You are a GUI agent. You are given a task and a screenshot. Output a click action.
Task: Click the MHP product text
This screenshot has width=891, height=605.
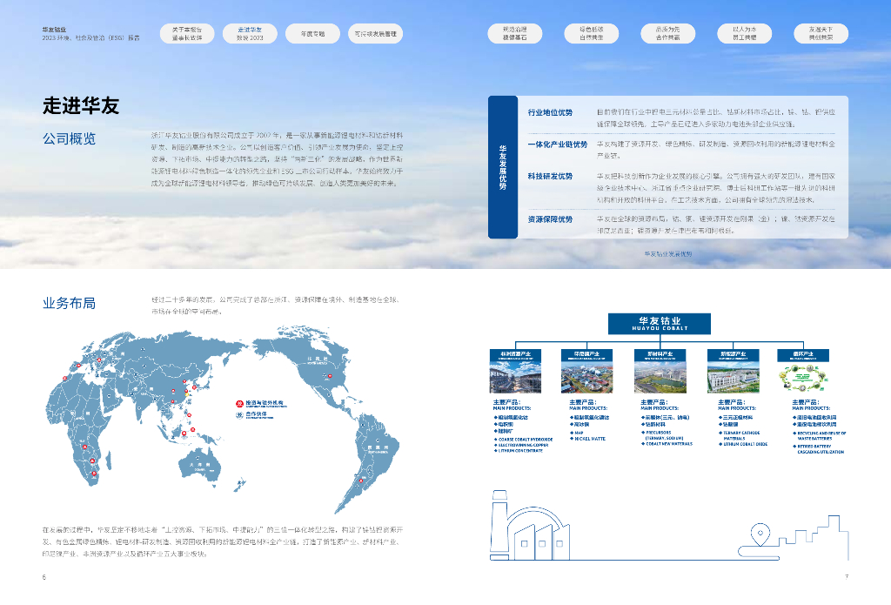tap(579, 434)
